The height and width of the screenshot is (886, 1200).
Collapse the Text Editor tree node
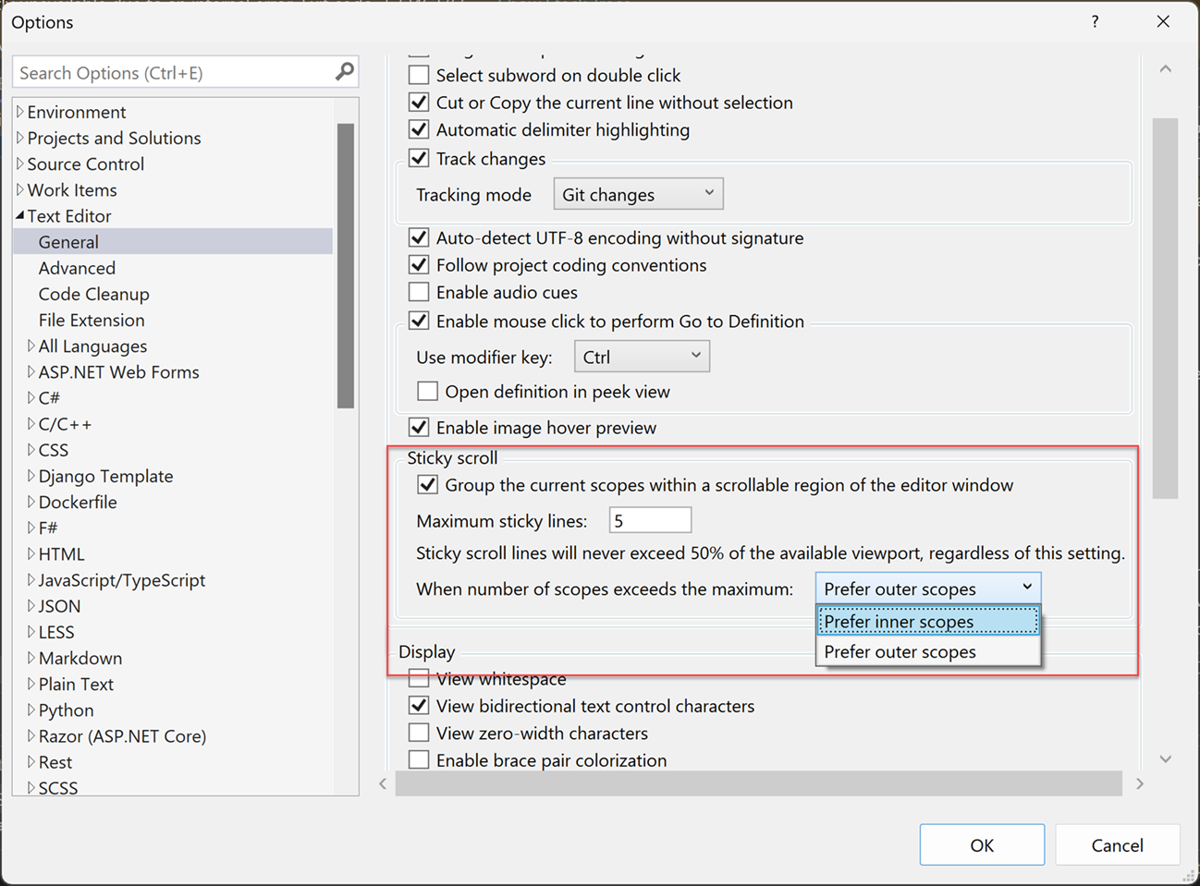click(22, 215)
